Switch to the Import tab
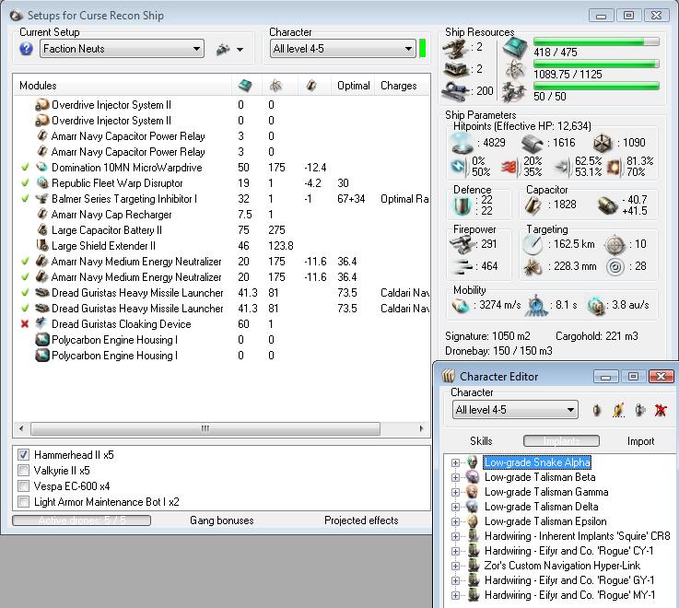Viewport: 679px width, 608px height. 640,441
